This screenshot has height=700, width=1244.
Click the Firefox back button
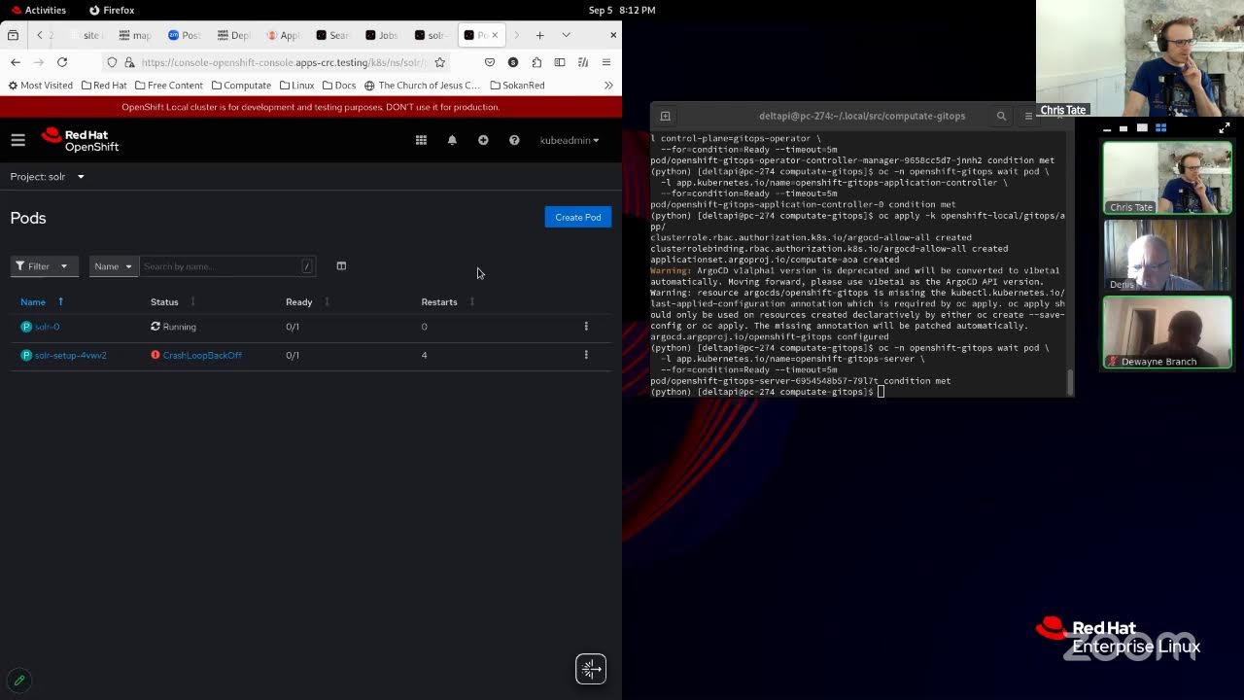[16, 62]
